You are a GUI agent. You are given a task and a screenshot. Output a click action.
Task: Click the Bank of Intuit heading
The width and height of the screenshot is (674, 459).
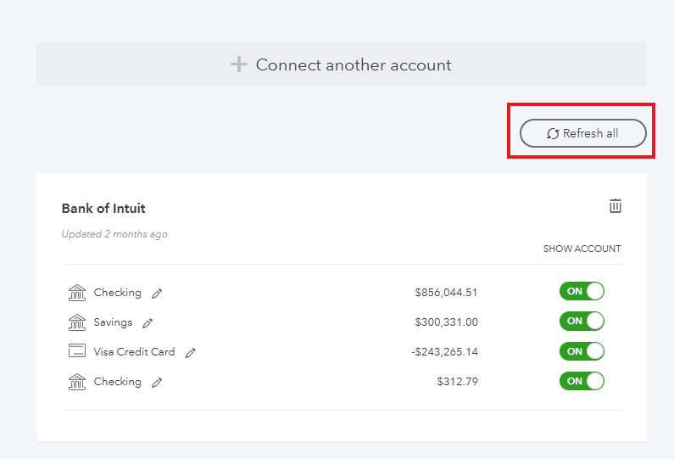click(103, 209)
